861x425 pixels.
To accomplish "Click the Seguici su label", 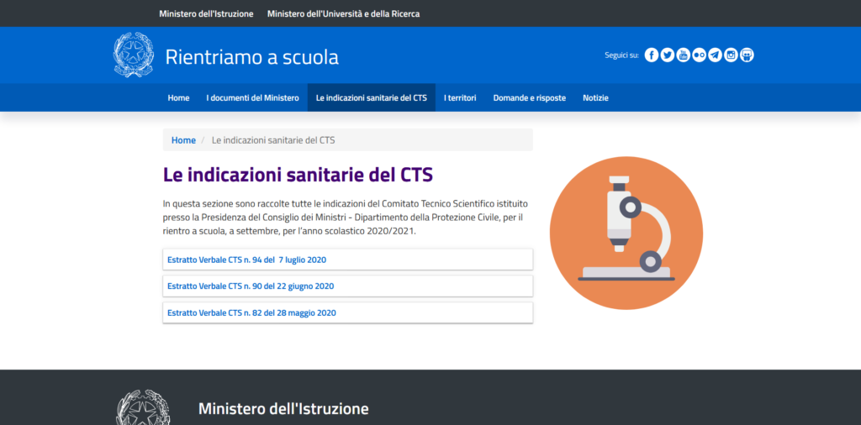I will tap(621, 55).
